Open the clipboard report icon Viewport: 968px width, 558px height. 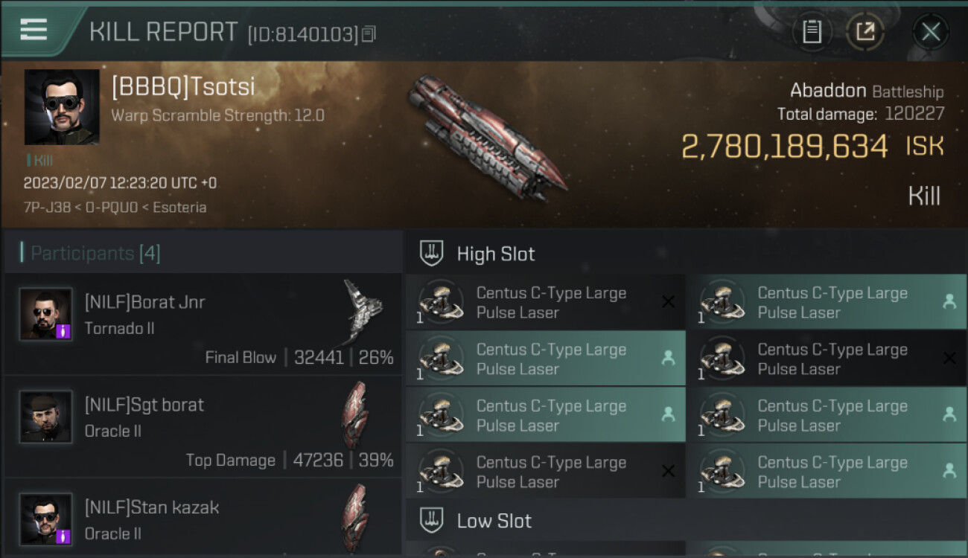pyautogui.click(x=812, y=32)
